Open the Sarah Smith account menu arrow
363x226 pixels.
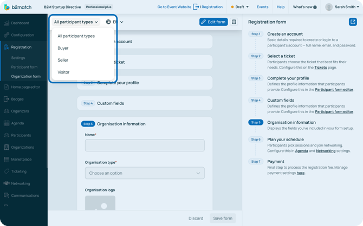(x=358, y=7)
